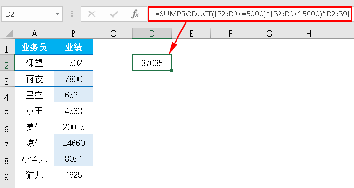Click cell value 14660
354x188 pixels.
(74, 143)
